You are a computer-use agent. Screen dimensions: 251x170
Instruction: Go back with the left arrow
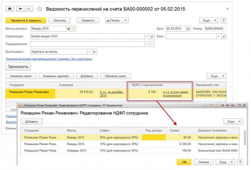point(20,9)
